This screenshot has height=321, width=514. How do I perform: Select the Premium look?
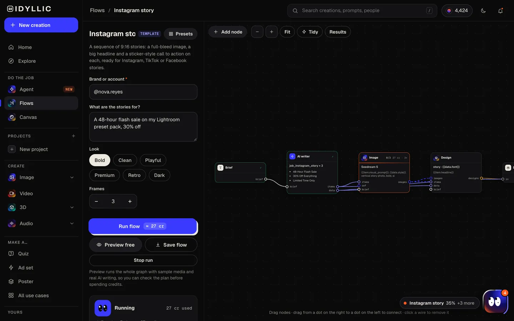[x=105, y=175]
